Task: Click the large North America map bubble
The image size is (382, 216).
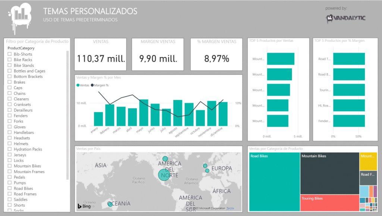Action: (x=164, y=175)
